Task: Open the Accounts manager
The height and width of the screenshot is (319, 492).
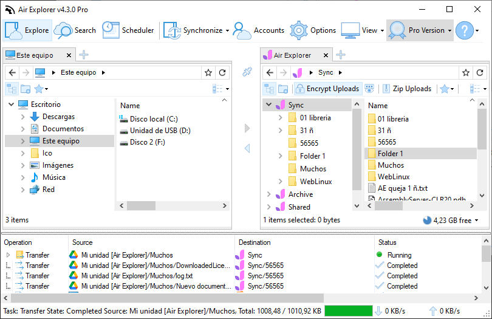Action: 259,30
